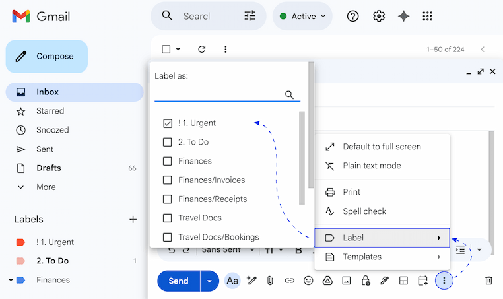Refresh the inbox list
503x299 pixels.
point(201,49)
